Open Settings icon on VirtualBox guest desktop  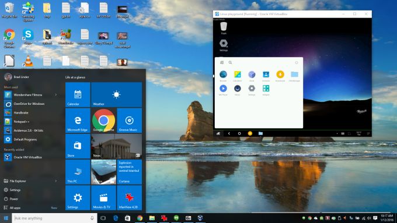click(223, 45)
